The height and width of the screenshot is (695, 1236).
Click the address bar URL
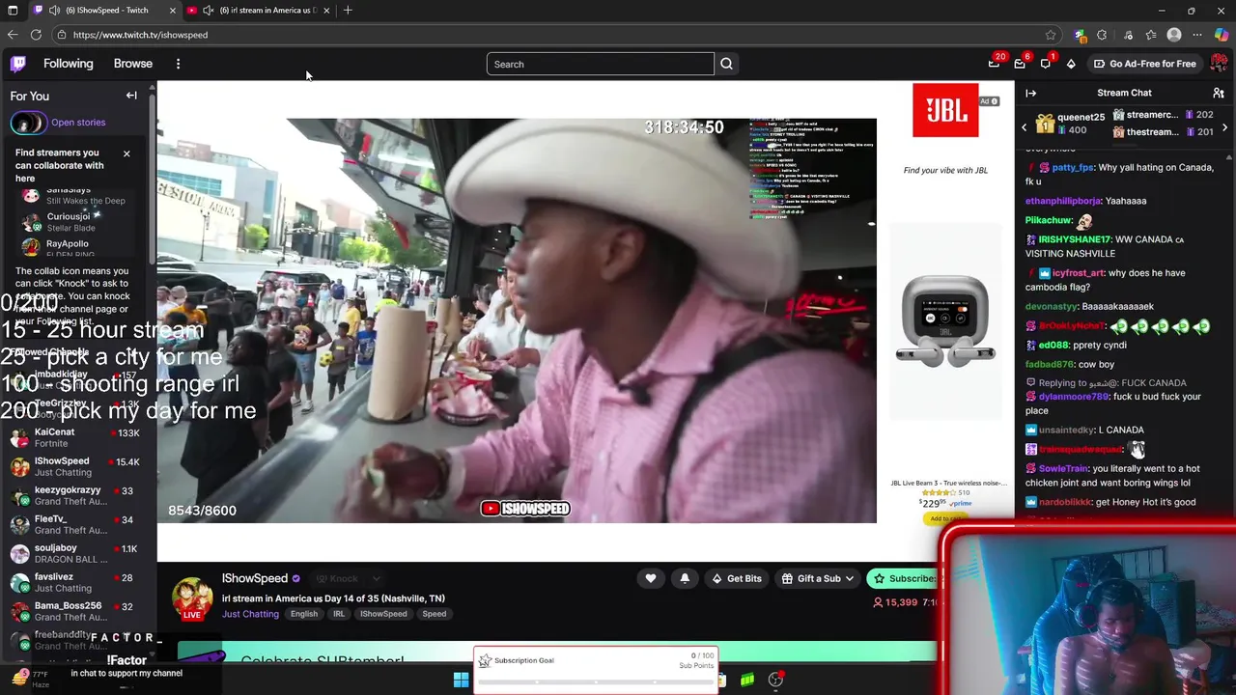coord(141,35)
